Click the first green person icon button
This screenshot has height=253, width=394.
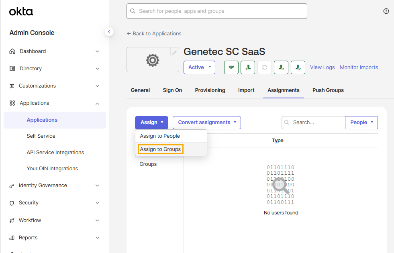click(x=248, y=67)
